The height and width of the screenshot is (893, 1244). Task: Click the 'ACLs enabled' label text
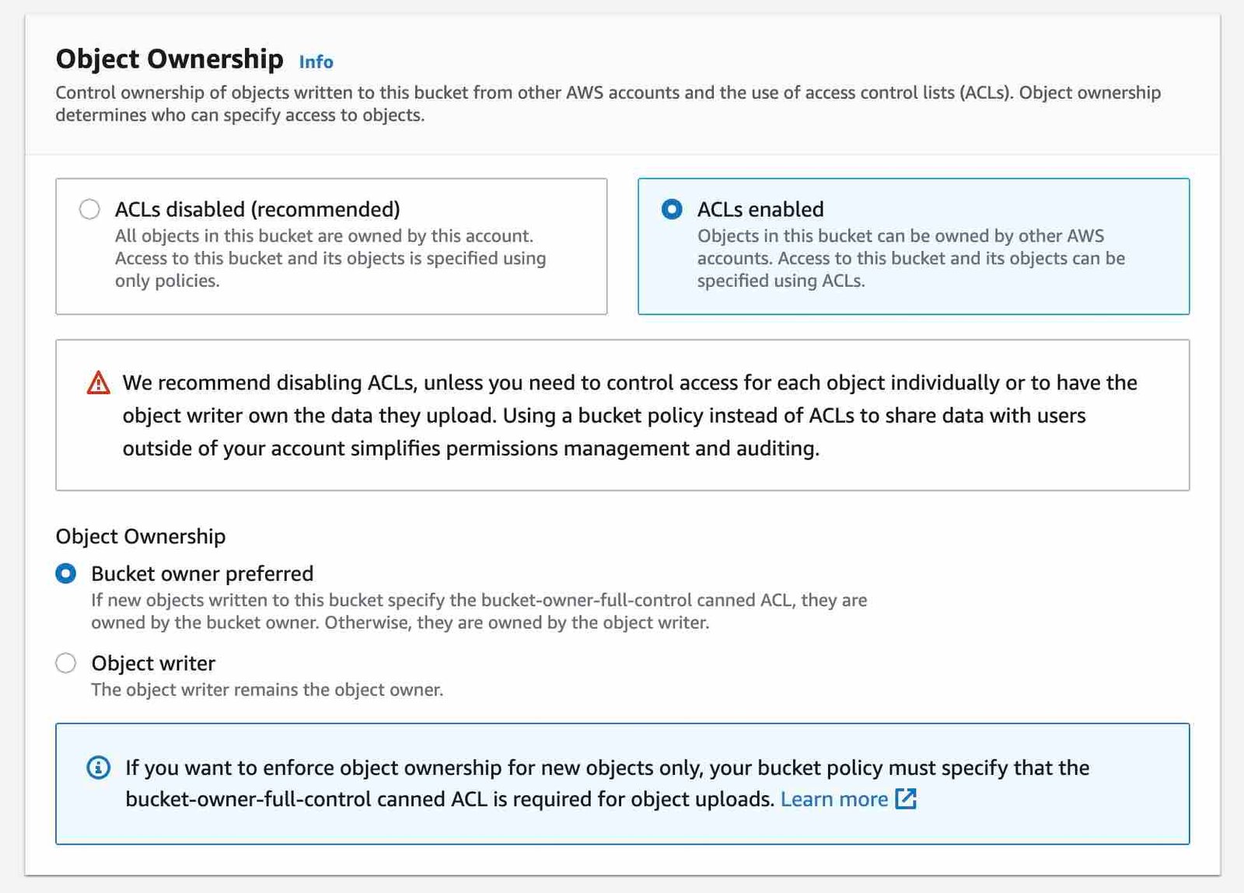pos(760,209)
